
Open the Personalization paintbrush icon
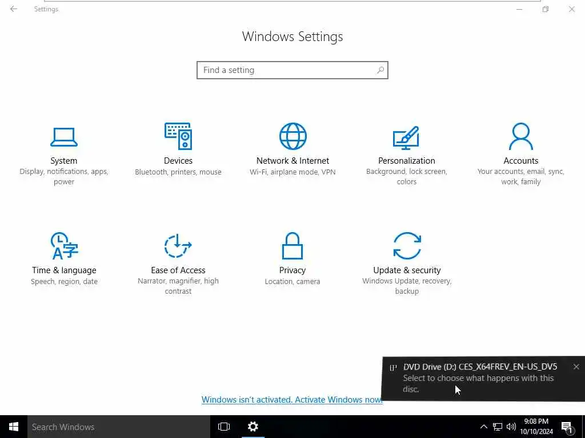click(406, 137)
